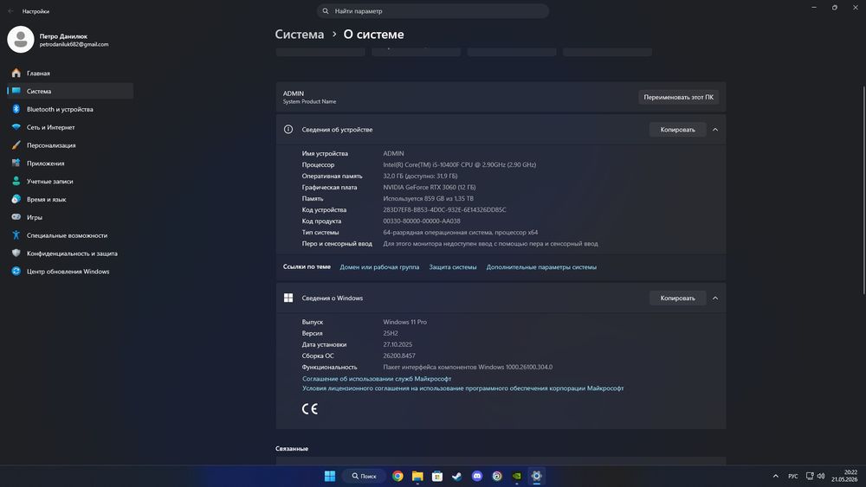
Task: Open the volume tray icon
Action: point(821,476)
